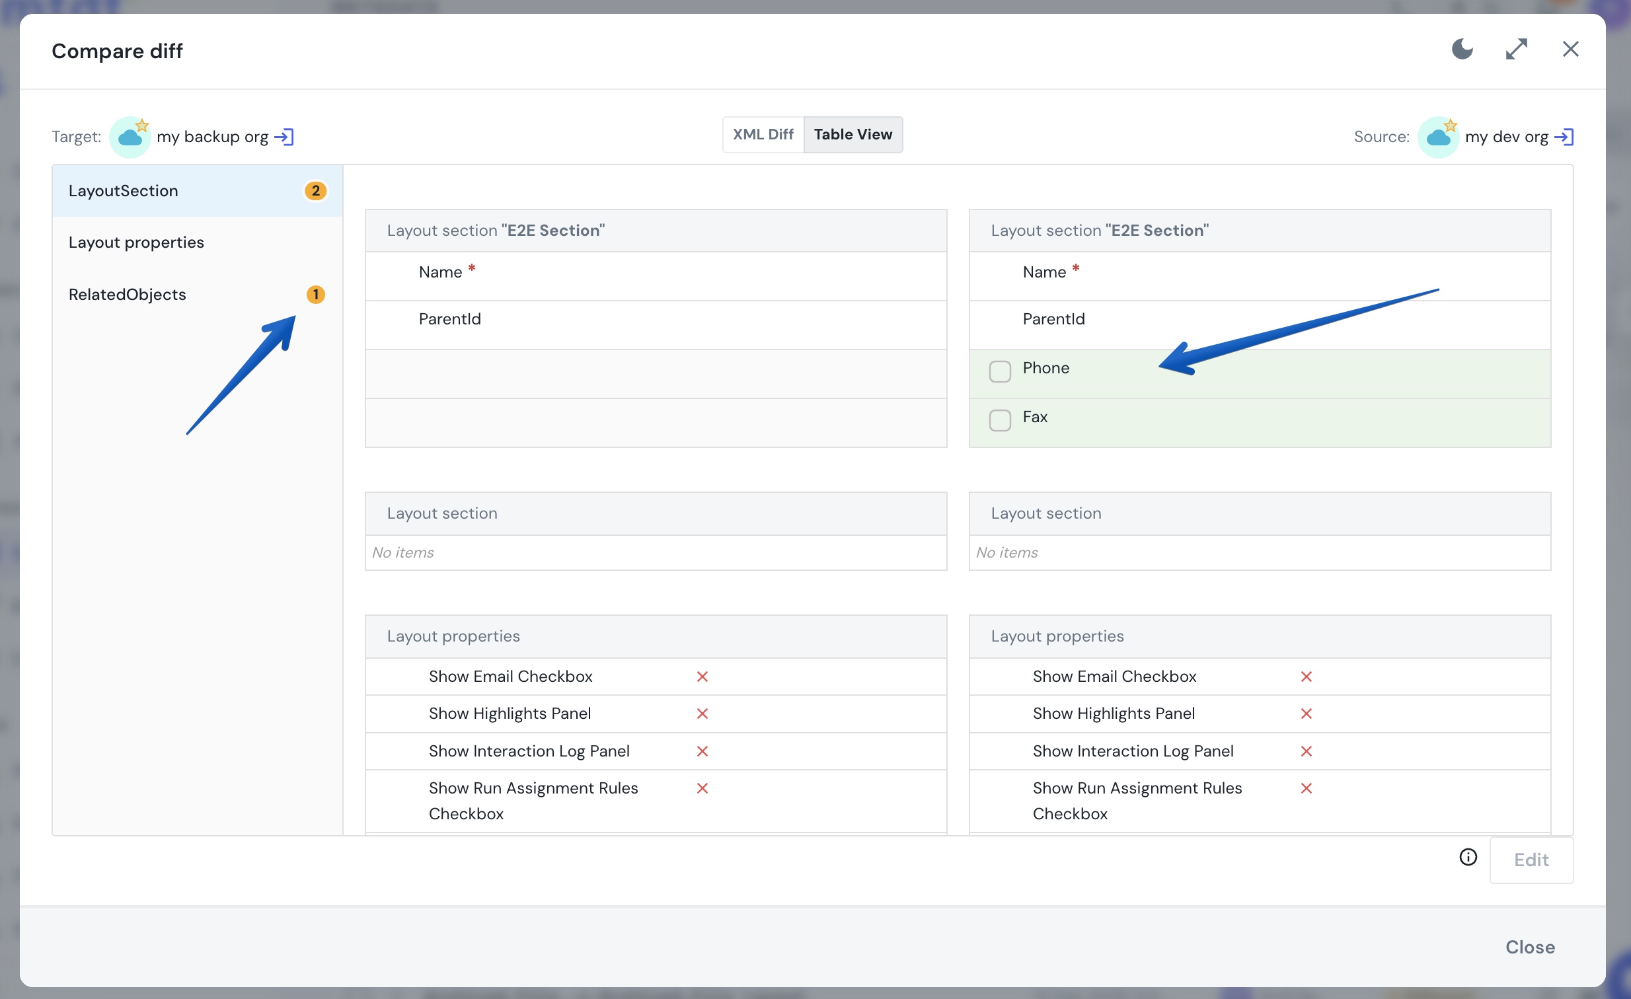Screen dimensions: 1631x999
Task: Click the Edit button
Action: 1531,860
